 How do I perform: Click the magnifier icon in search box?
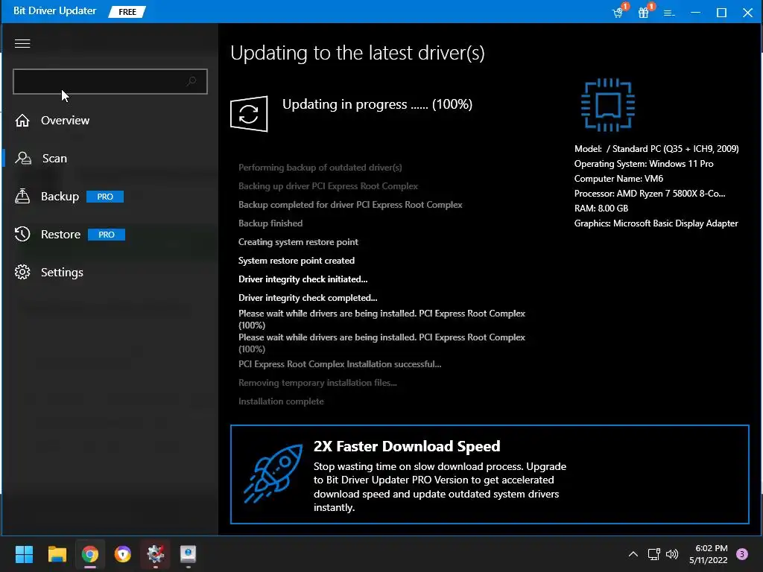[191, 81]
